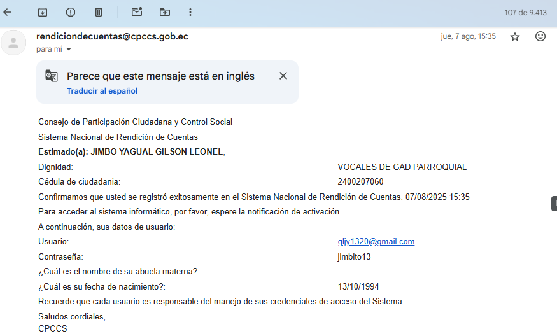
Task: Click the banner text about message in inglés
Action: tap(160, 76)
